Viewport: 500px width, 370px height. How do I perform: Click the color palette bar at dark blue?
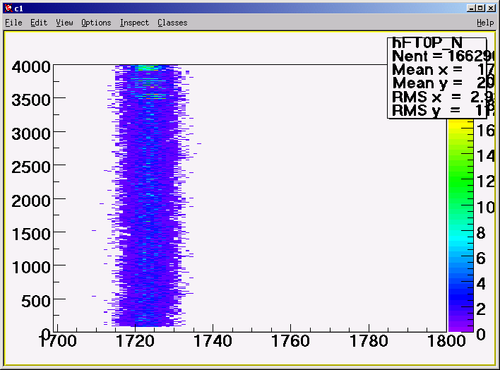pos(460,294)
